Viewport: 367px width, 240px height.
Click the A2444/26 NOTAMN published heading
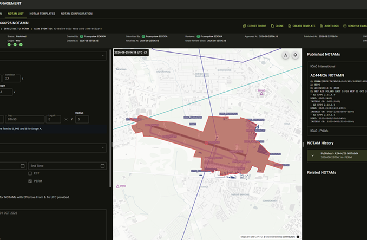click(x=327, y=75)
